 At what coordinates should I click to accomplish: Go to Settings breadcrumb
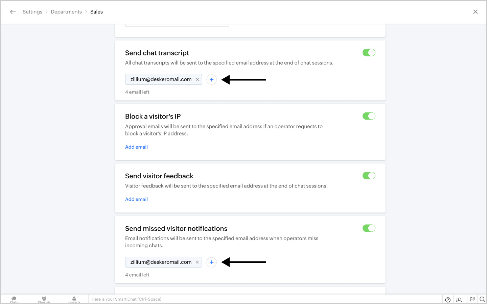tap(32, 12)
